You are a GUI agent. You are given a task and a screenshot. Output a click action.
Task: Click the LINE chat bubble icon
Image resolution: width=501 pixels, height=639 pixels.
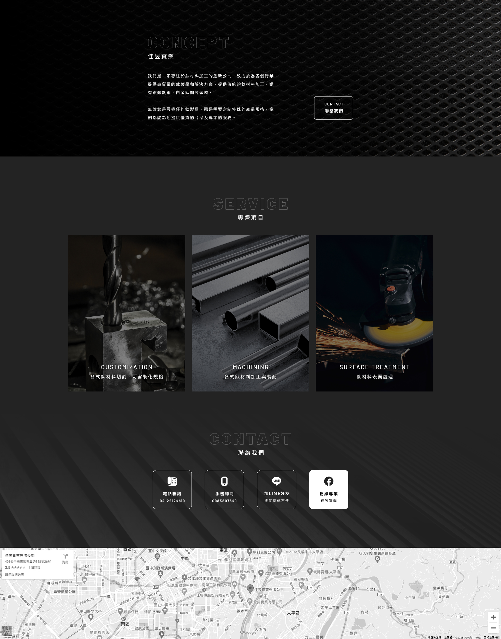[276, 481]
